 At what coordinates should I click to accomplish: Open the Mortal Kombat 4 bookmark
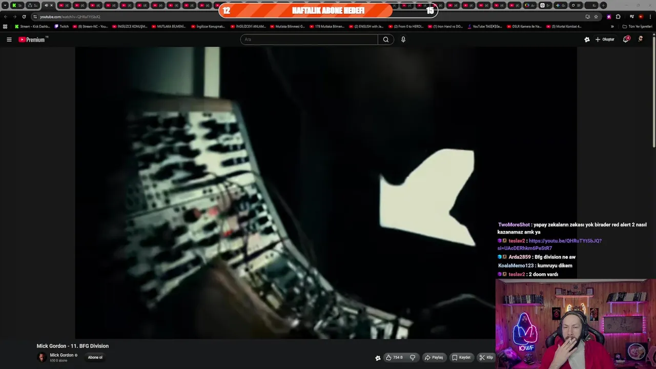564,26
